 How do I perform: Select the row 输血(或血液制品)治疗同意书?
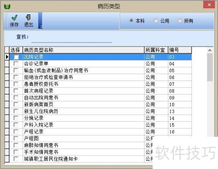101,71
